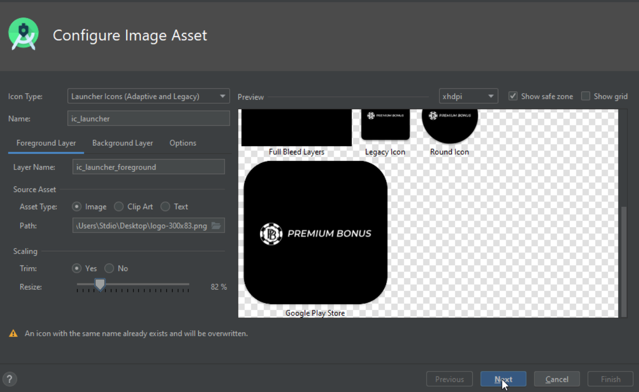
Task: Click the 'Scaling' section heading
Action: (x=25, y=251)
